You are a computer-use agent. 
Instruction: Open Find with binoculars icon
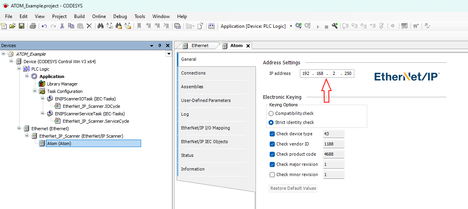(x=101, y=26)
